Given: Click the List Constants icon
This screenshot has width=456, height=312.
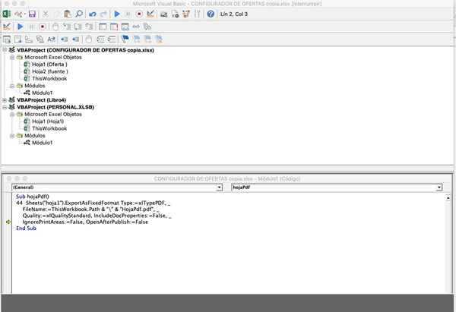Looking at the screenshot, I should pyautogui.click(x=18, y=39).
